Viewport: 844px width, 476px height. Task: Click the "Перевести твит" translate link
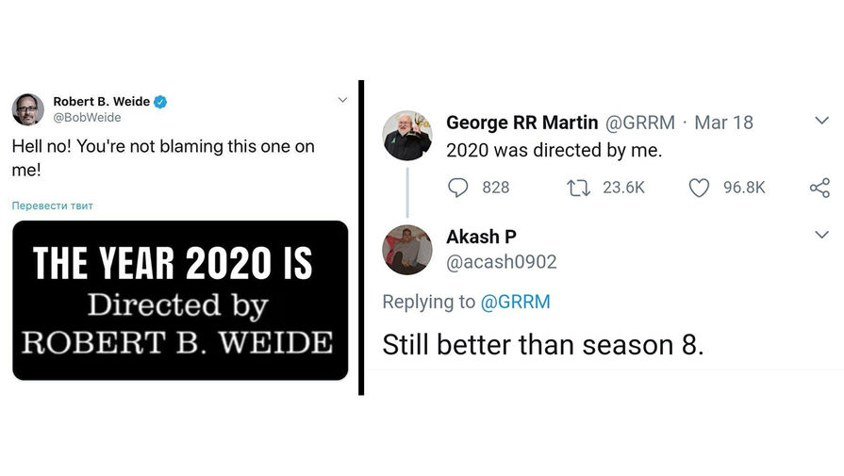53,205
